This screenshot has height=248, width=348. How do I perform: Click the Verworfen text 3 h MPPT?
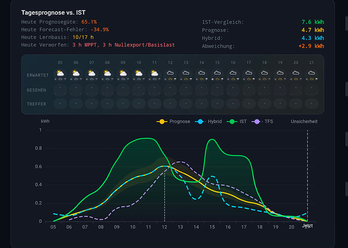[x=84, y=45]
